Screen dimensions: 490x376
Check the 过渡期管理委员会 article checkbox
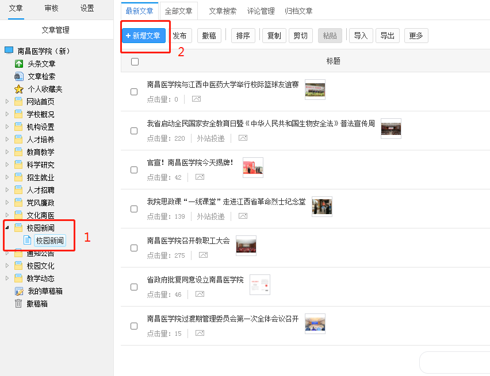pos(134,325)
